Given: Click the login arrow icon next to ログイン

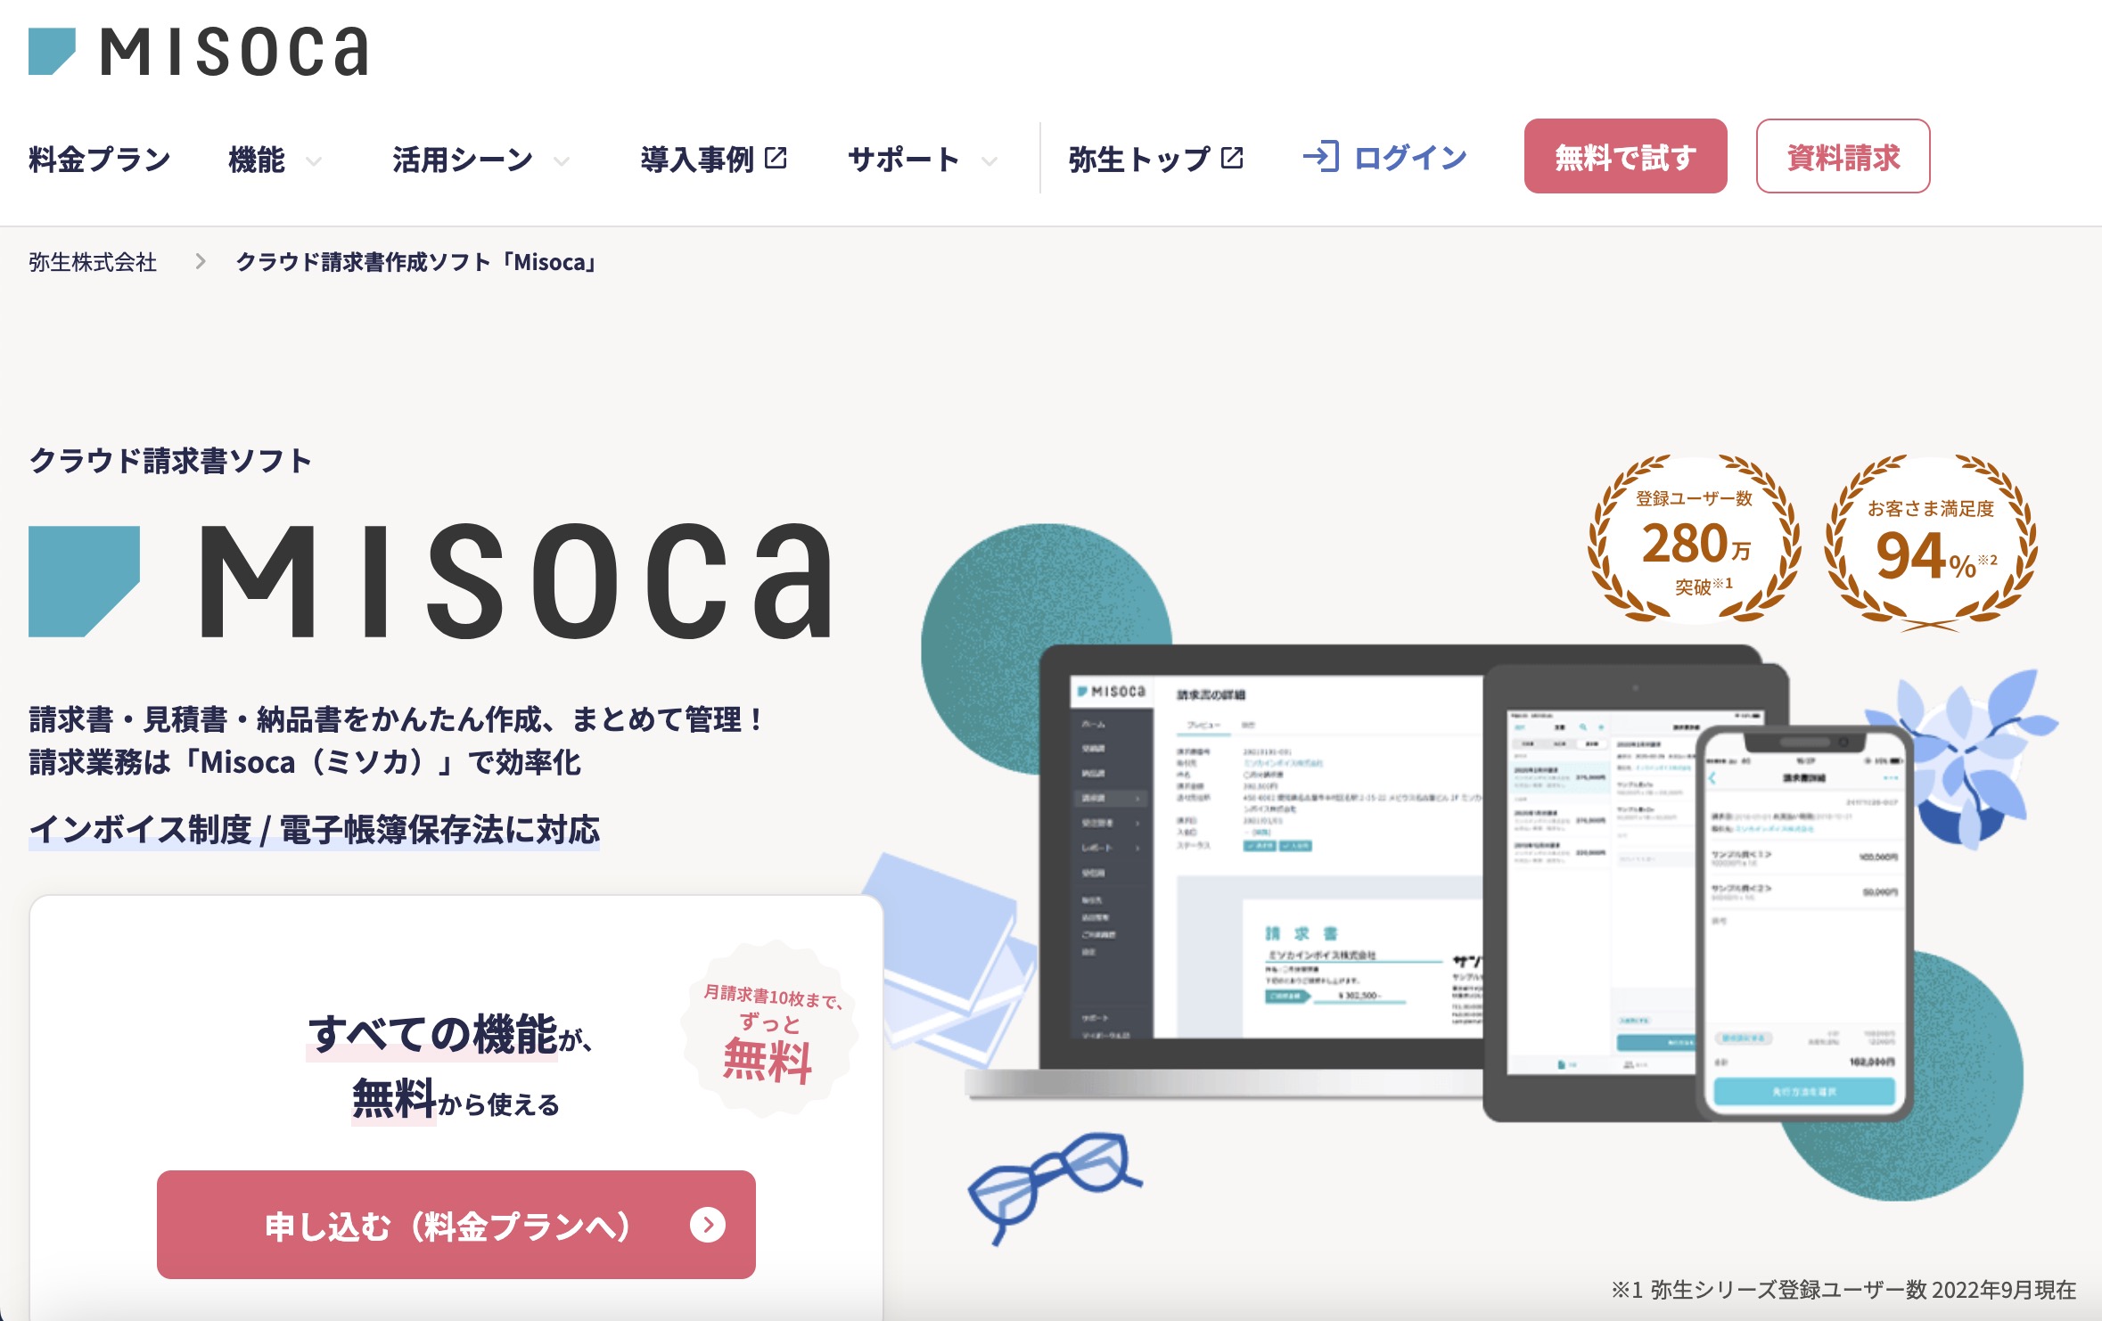Looking at the screenshot, I should (x=1322, y=156).
